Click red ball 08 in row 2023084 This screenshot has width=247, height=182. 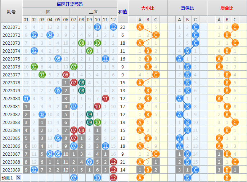pos(82,130)
